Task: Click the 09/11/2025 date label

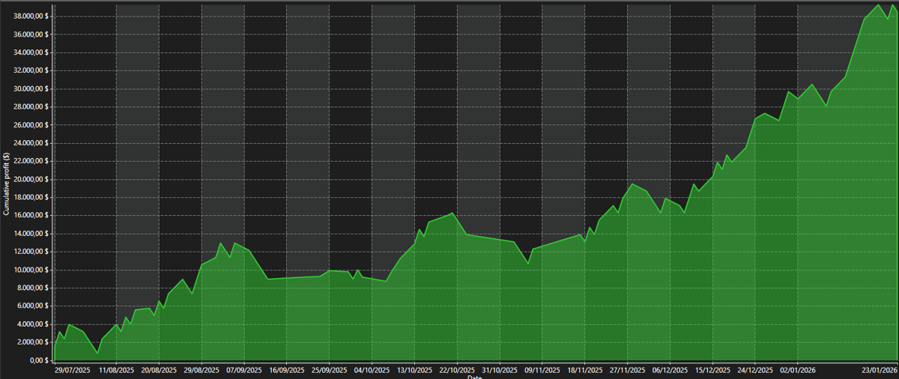Action: pyautogui.click(x=542, y=369)
